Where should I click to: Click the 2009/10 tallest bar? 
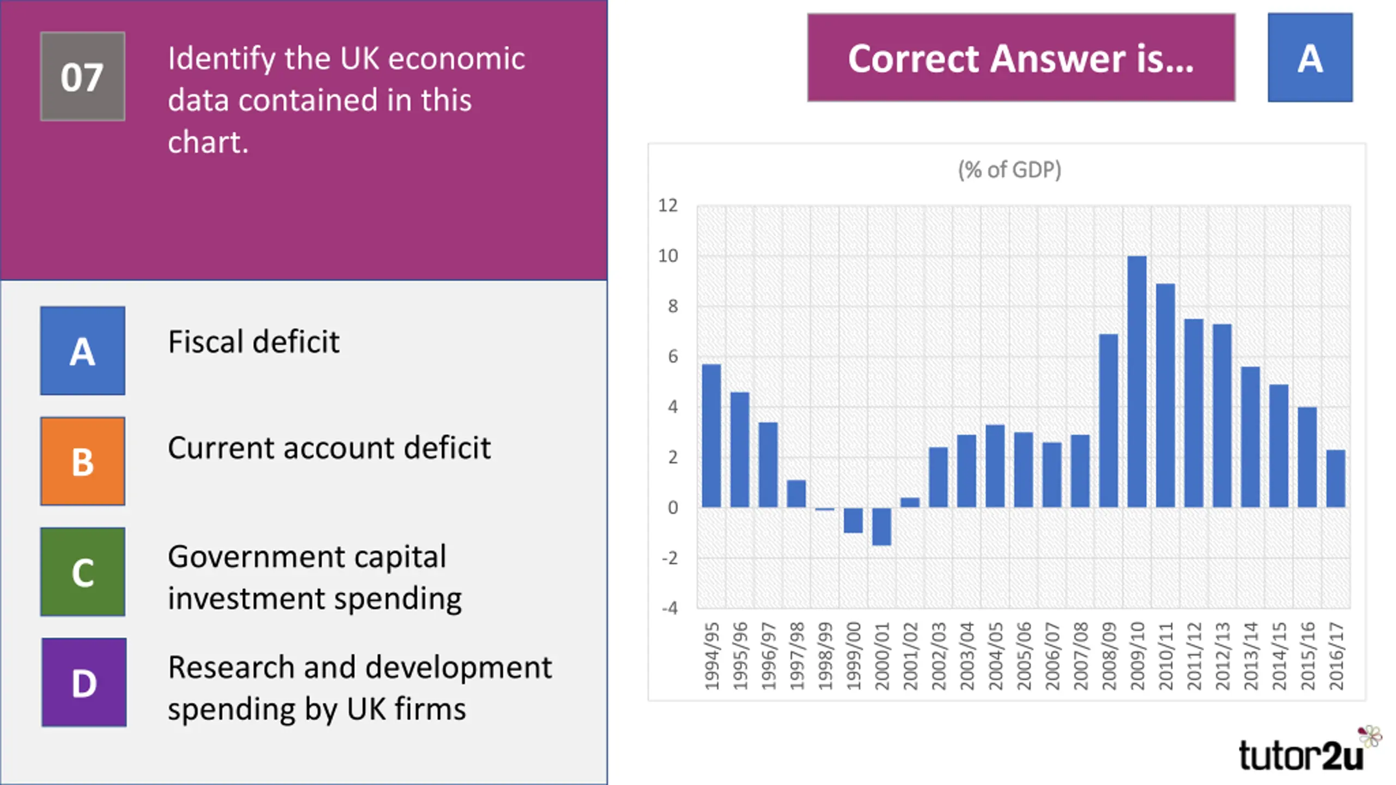pyautogui.click(x=1137, y=382)
